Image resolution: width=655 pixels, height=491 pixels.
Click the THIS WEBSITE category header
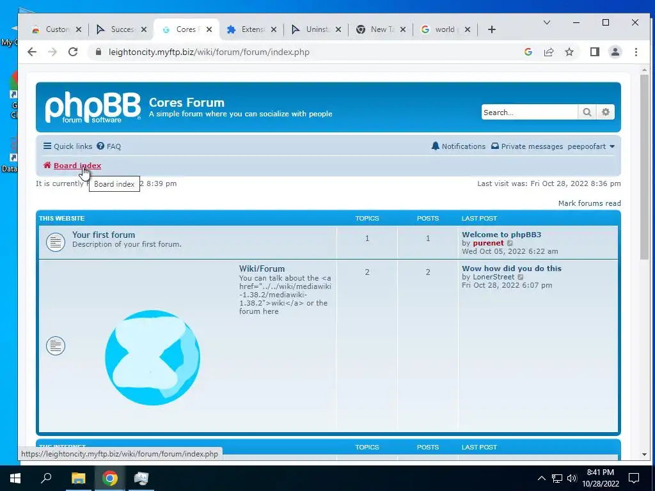pos(62,219)
